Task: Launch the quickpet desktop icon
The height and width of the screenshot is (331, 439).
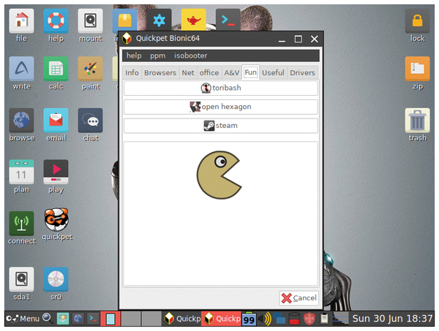Action: click(56, 219)
